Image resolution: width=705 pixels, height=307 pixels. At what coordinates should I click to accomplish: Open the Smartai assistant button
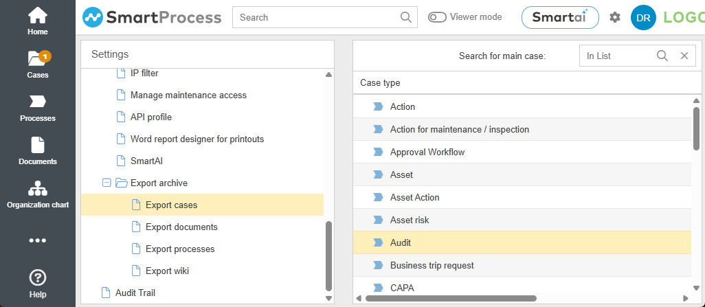pyautogui.click(x=560, y=18)
